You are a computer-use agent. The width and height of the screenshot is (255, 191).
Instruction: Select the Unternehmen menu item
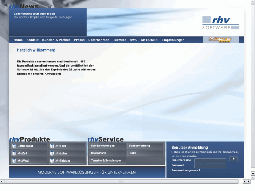(x=99, y=40)
